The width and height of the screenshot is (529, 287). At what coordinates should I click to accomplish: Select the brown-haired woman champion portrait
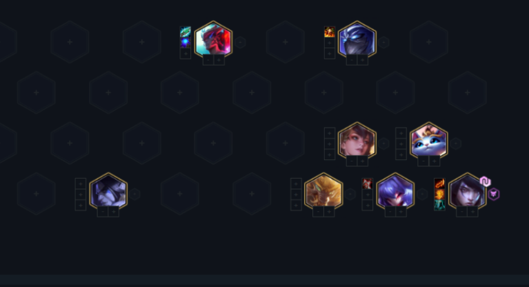[357, 142]
